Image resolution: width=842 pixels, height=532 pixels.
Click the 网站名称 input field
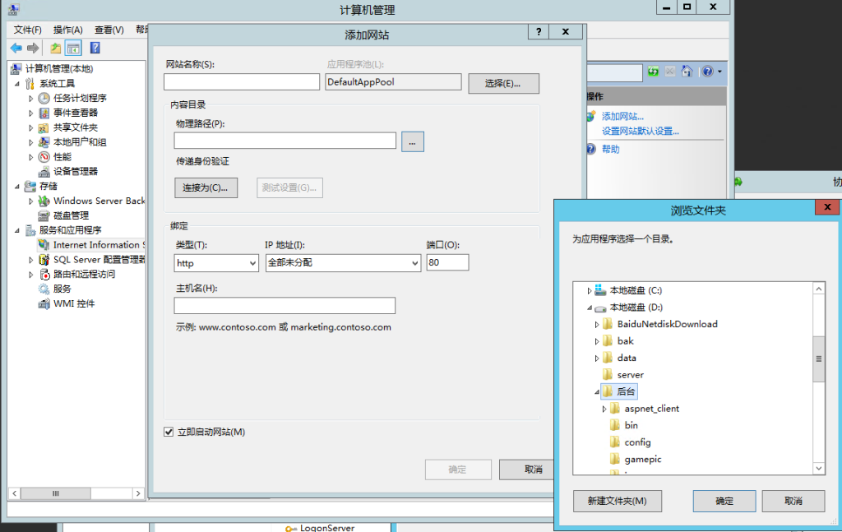tap(241, 81)
